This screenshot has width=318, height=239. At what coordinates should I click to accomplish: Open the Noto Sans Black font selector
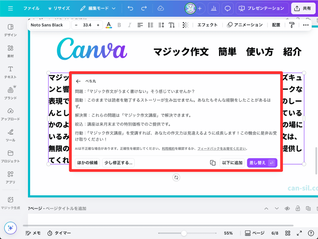49,25
